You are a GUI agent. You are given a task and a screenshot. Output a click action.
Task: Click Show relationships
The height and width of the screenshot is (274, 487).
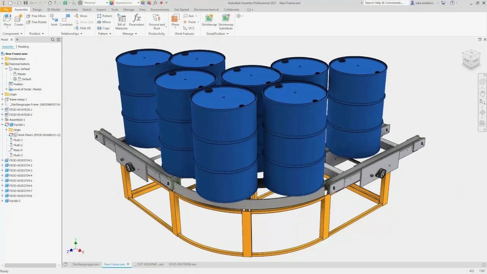(81, 16)
